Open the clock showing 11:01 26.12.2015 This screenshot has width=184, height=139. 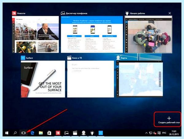[174, 133]
